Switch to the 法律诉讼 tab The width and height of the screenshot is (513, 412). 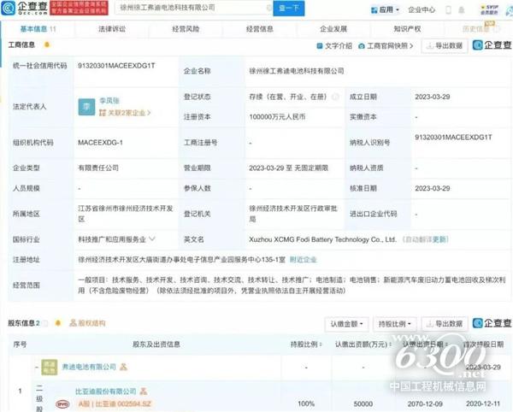(112, 28)
